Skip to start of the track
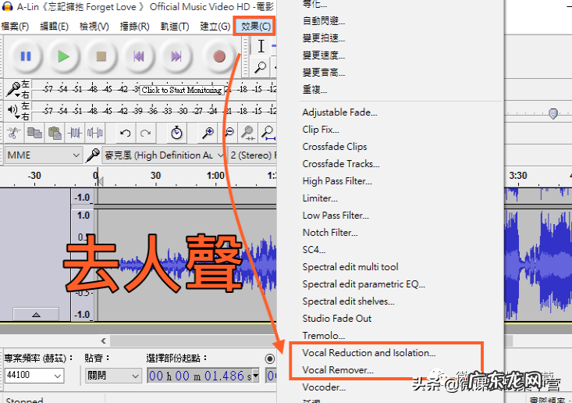 [x=139, y=56]
